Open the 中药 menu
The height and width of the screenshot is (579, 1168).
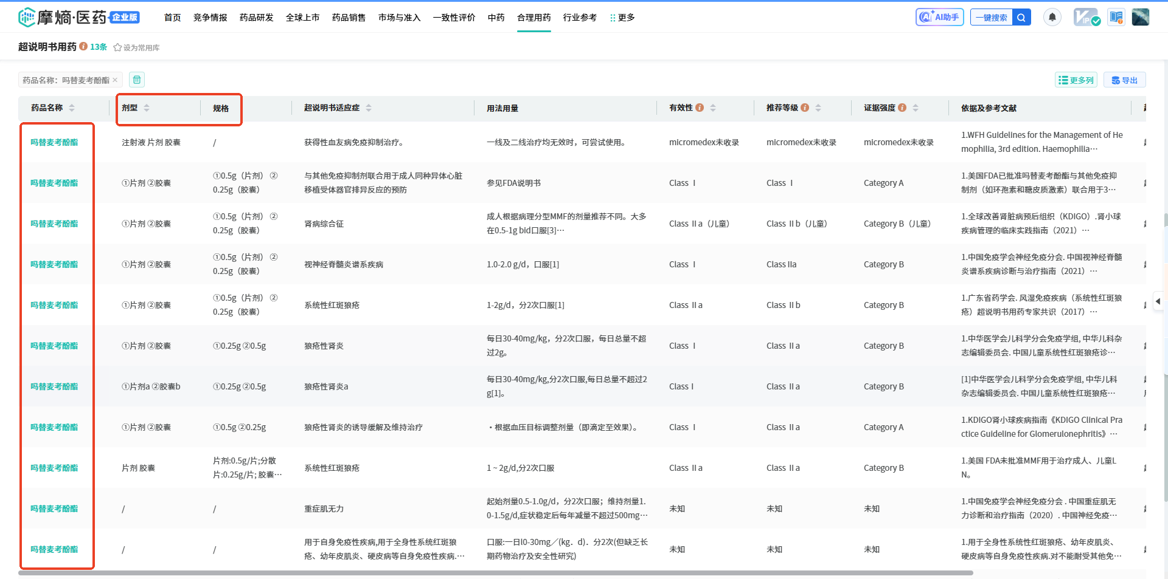click(496, 18)
